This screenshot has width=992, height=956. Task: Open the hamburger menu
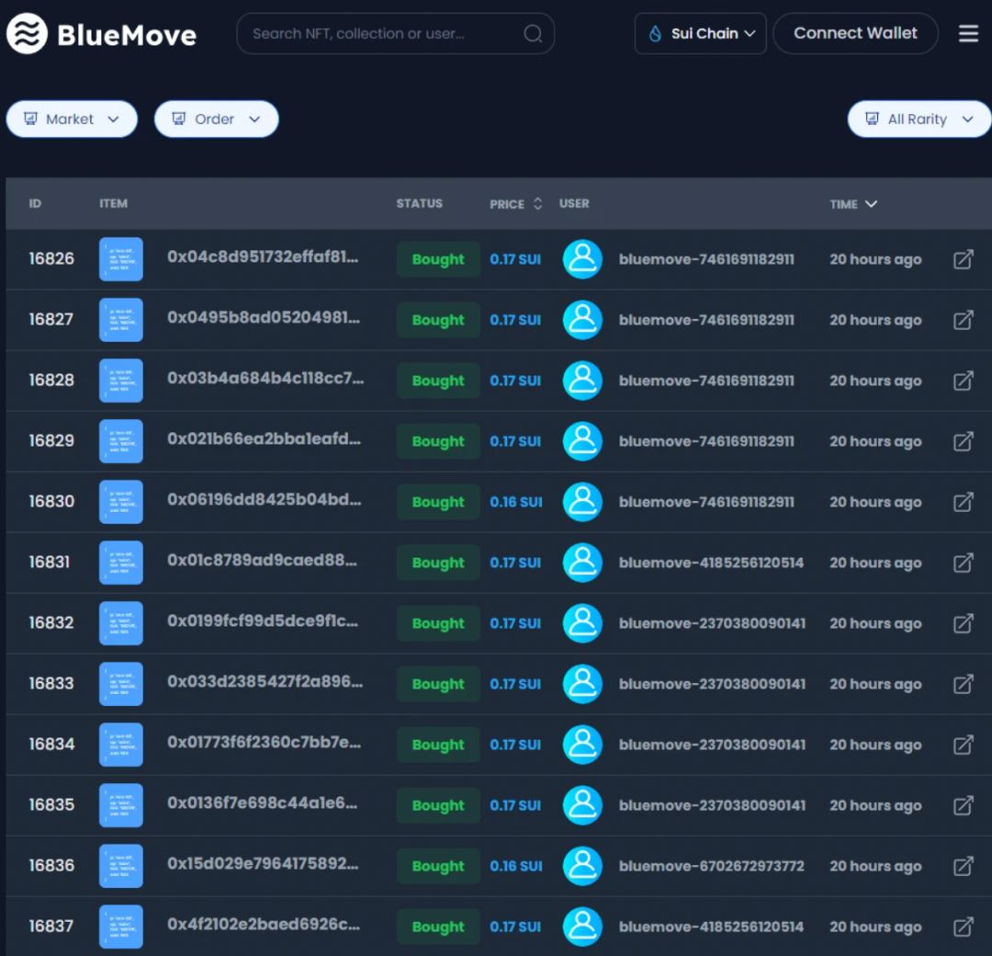pos(968,34)
